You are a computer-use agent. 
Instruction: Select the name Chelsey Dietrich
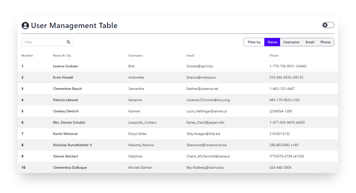point(66,111)
